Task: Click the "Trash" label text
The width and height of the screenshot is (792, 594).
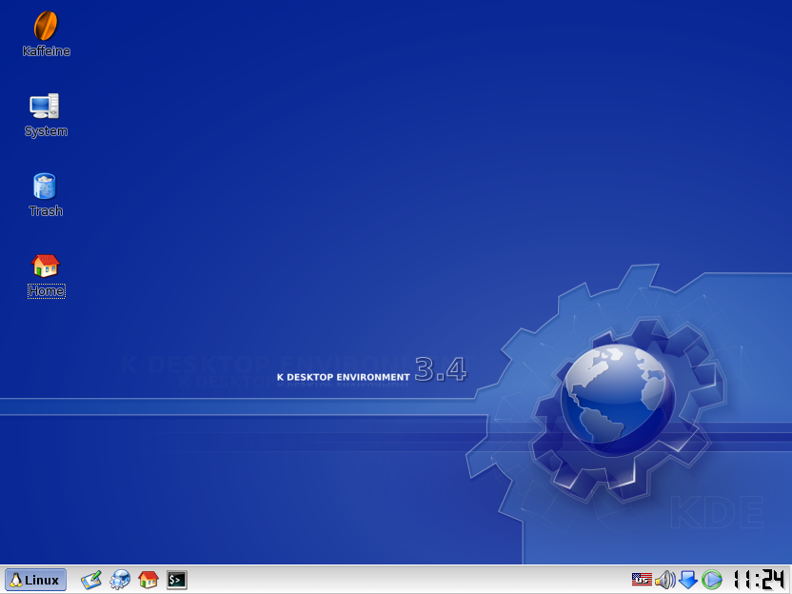Action: (x=46, y=211)
